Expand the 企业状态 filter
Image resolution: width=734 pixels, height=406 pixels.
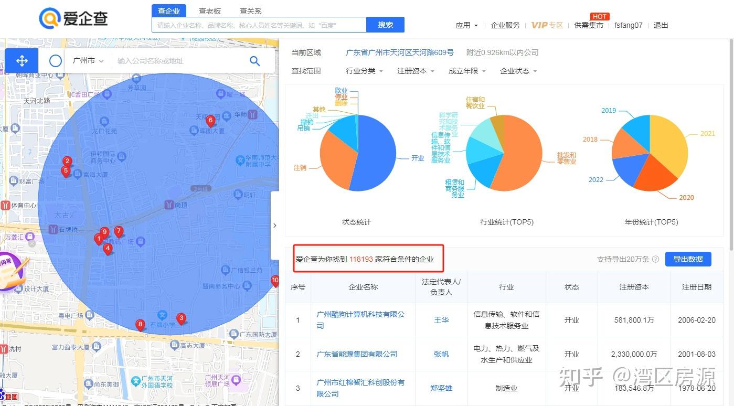click(x=518, y=71)
